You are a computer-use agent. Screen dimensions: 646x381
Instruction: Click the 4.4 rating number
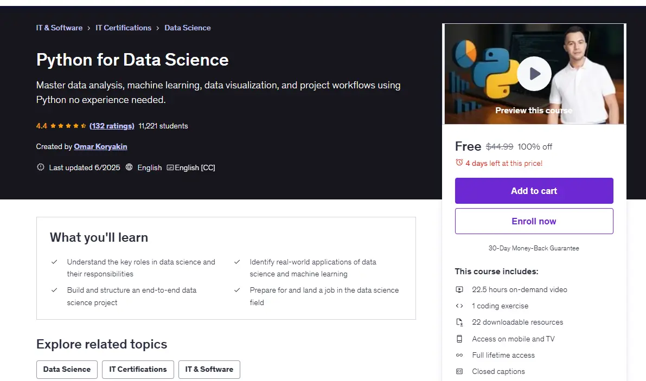pos(42,126)
